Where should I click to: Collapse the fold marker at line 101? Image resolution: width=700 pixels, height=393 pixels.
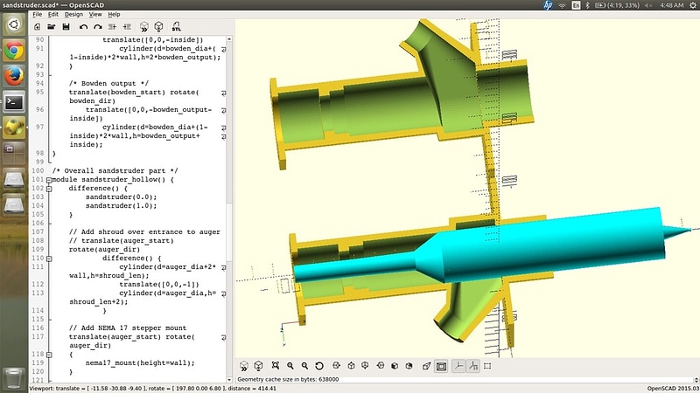point(49,180)
